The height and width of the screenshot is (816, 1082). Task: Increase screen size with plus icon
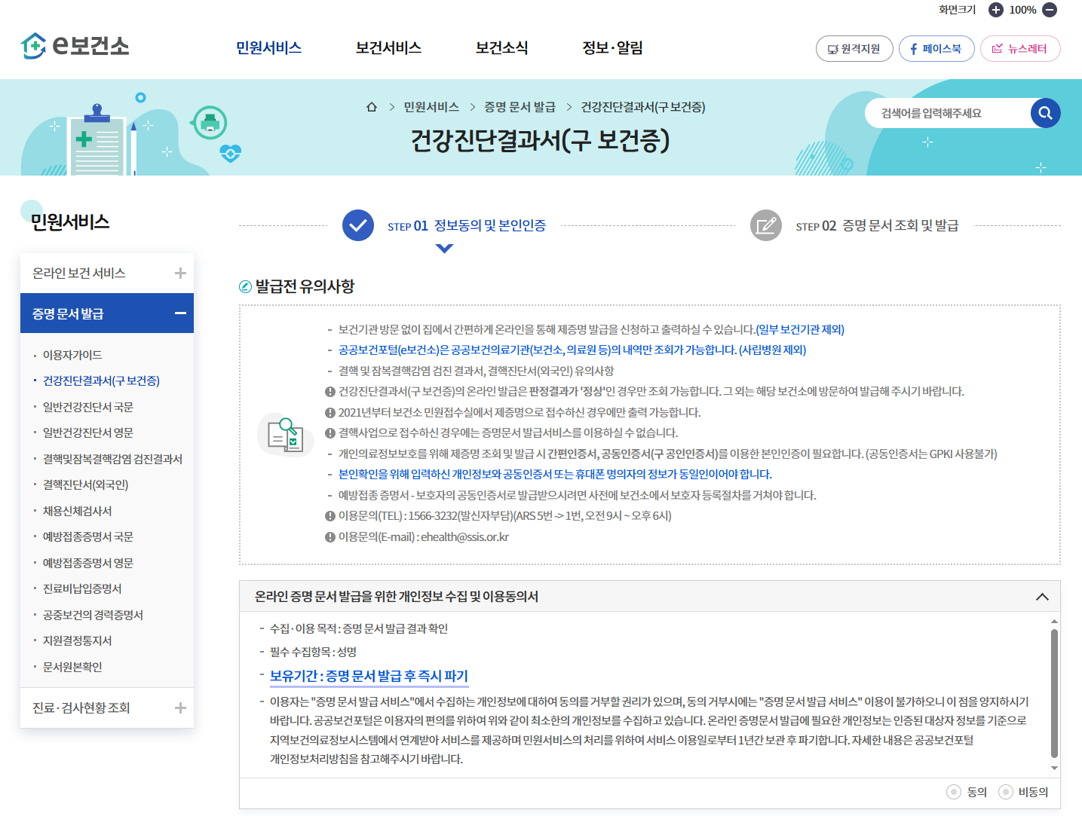(x=996, y=10)
